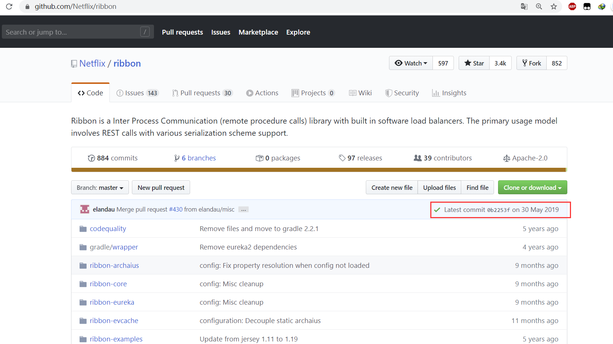Open the Branch: master selector
Screen dimensions: 613x344
pos(100,187)
